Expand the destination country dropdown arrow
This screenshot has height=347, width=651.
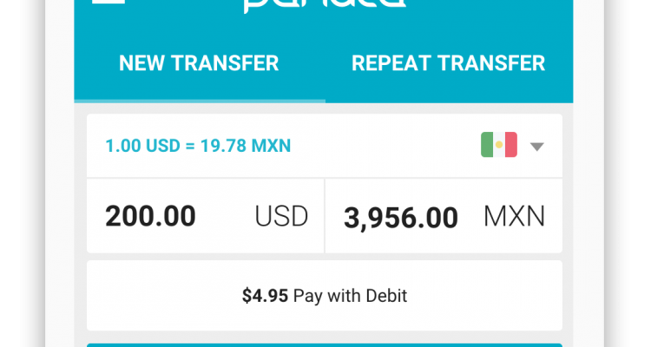tap(536, 147)
